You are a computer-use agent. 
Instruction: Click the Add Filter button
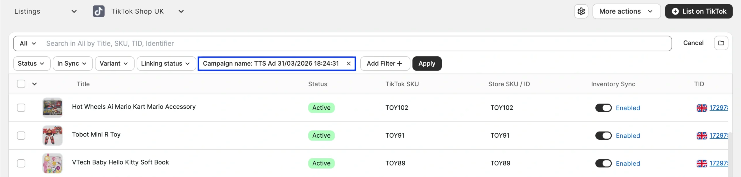click(x=385, y=64)
